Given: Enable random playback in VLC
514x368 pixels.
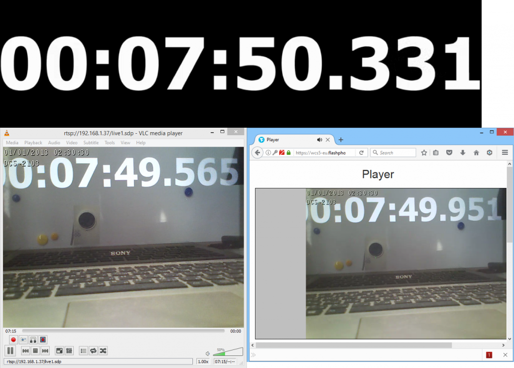Looking at the screenshot, I should click(103, 350).
